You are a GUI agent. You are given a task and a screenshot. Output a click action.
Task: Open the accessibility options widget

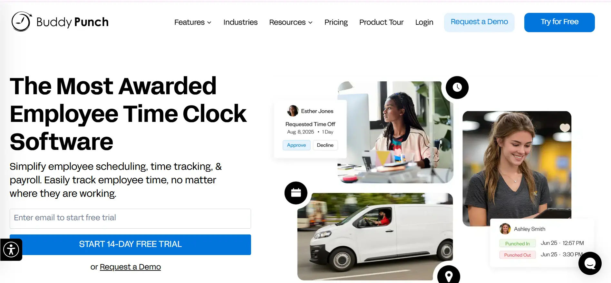11,250
